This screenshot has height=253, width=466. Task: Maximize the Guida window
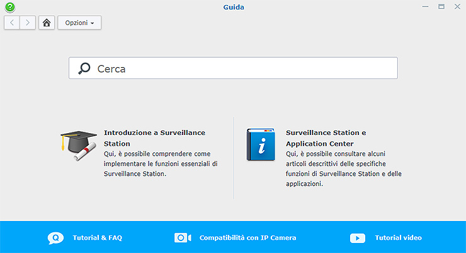click(x=441, y=7)
